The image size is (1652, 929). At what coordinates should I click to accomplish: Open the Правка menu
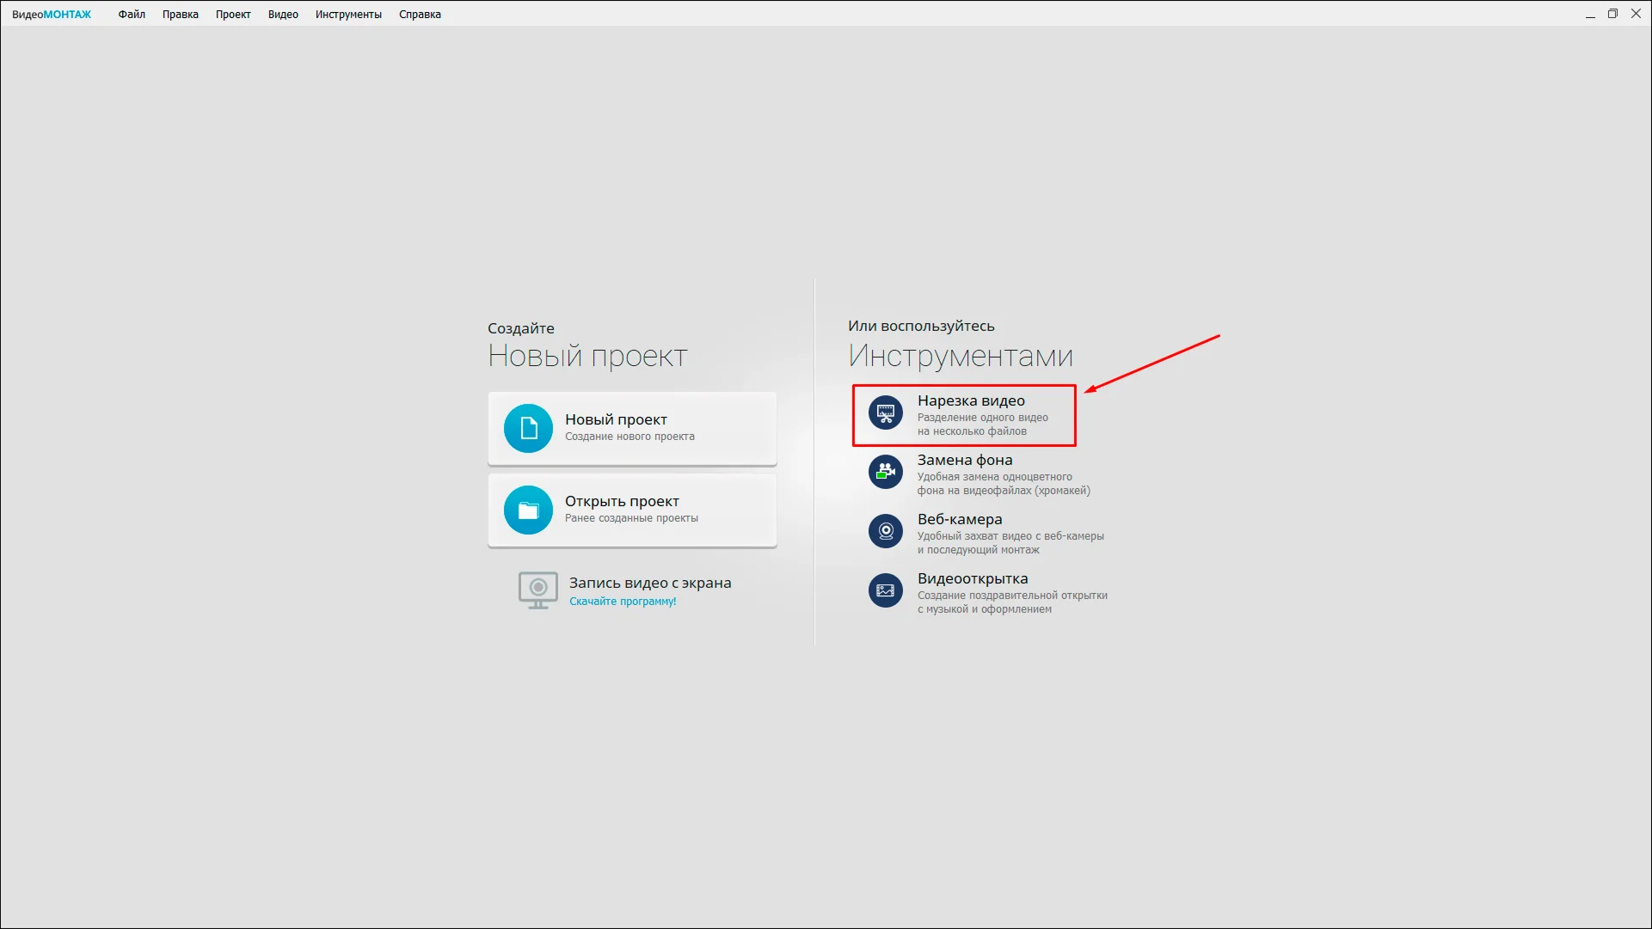(181, 15)
